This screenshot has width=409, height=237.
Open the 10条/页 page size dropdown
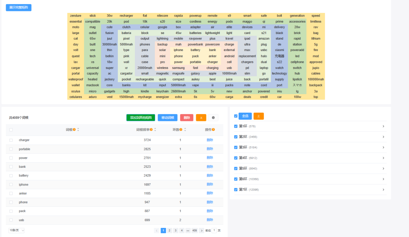coord(17,230)
